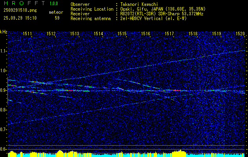Click the Receiving Location label
248x157 pixels.
pyautogui.click(x=92, y=9)
